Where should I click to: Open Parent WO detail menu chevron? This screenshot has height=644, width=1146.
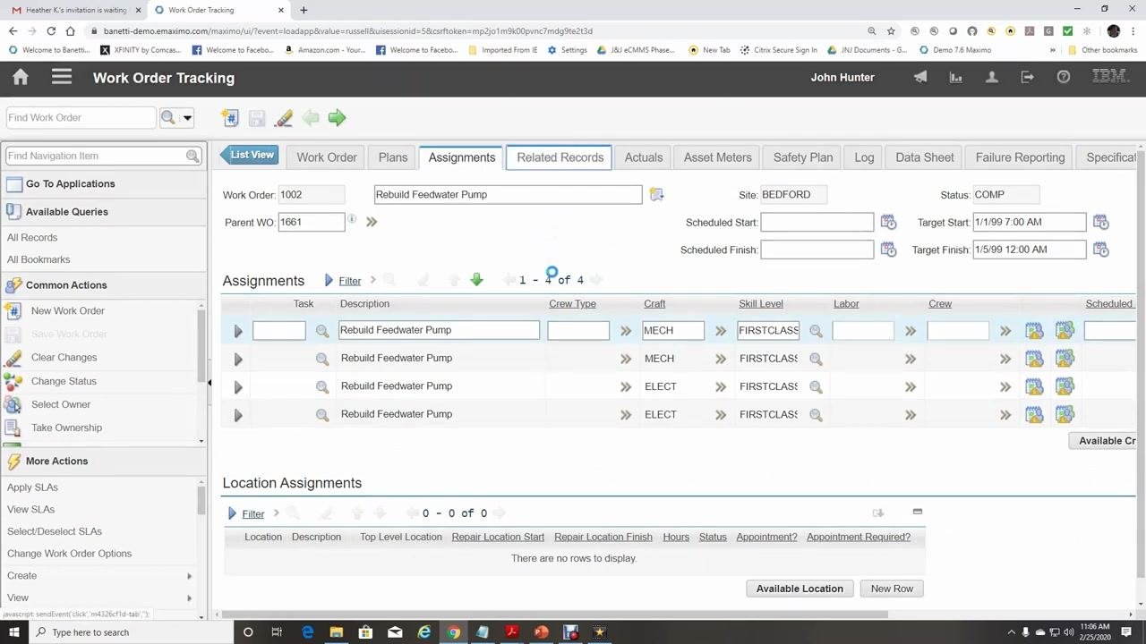(x=372, y=222)
